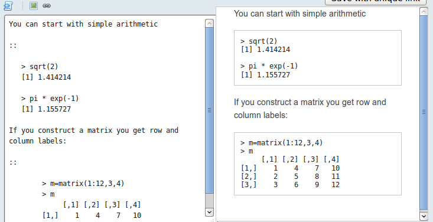This screenshot has height=222, width=433.
Task: Click the '[3,]' row in preview matrix
Action: tap(290, 185)
